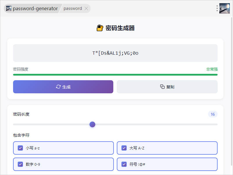Toggle the 大写 A-Z checkbox

tap(124, 148)
